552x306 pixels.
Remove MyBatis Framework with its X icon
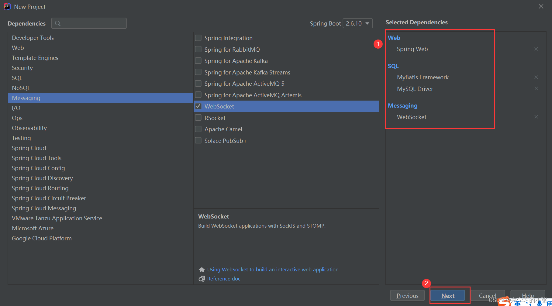click(x=536, y=77)
